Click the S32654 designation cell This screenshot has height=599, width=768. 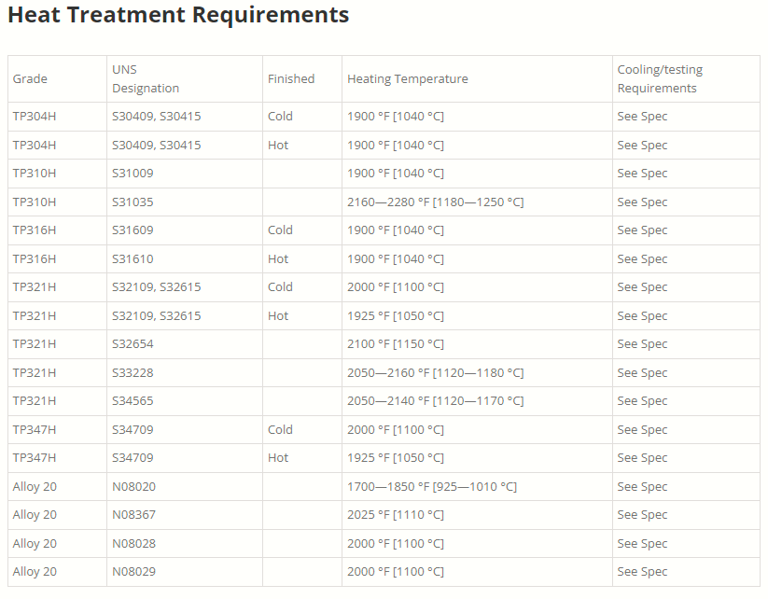133,344
